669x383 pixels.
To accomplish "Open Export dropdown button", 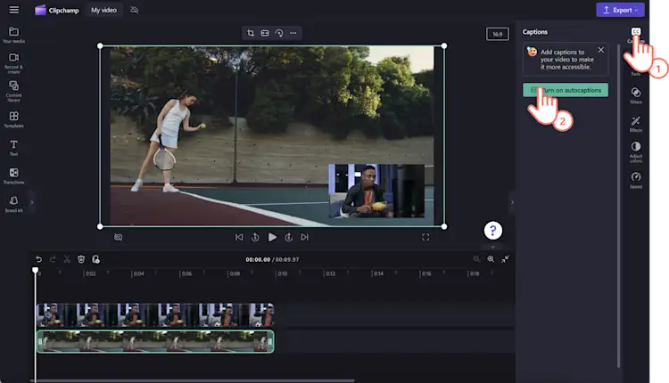I will coord(620,10).
